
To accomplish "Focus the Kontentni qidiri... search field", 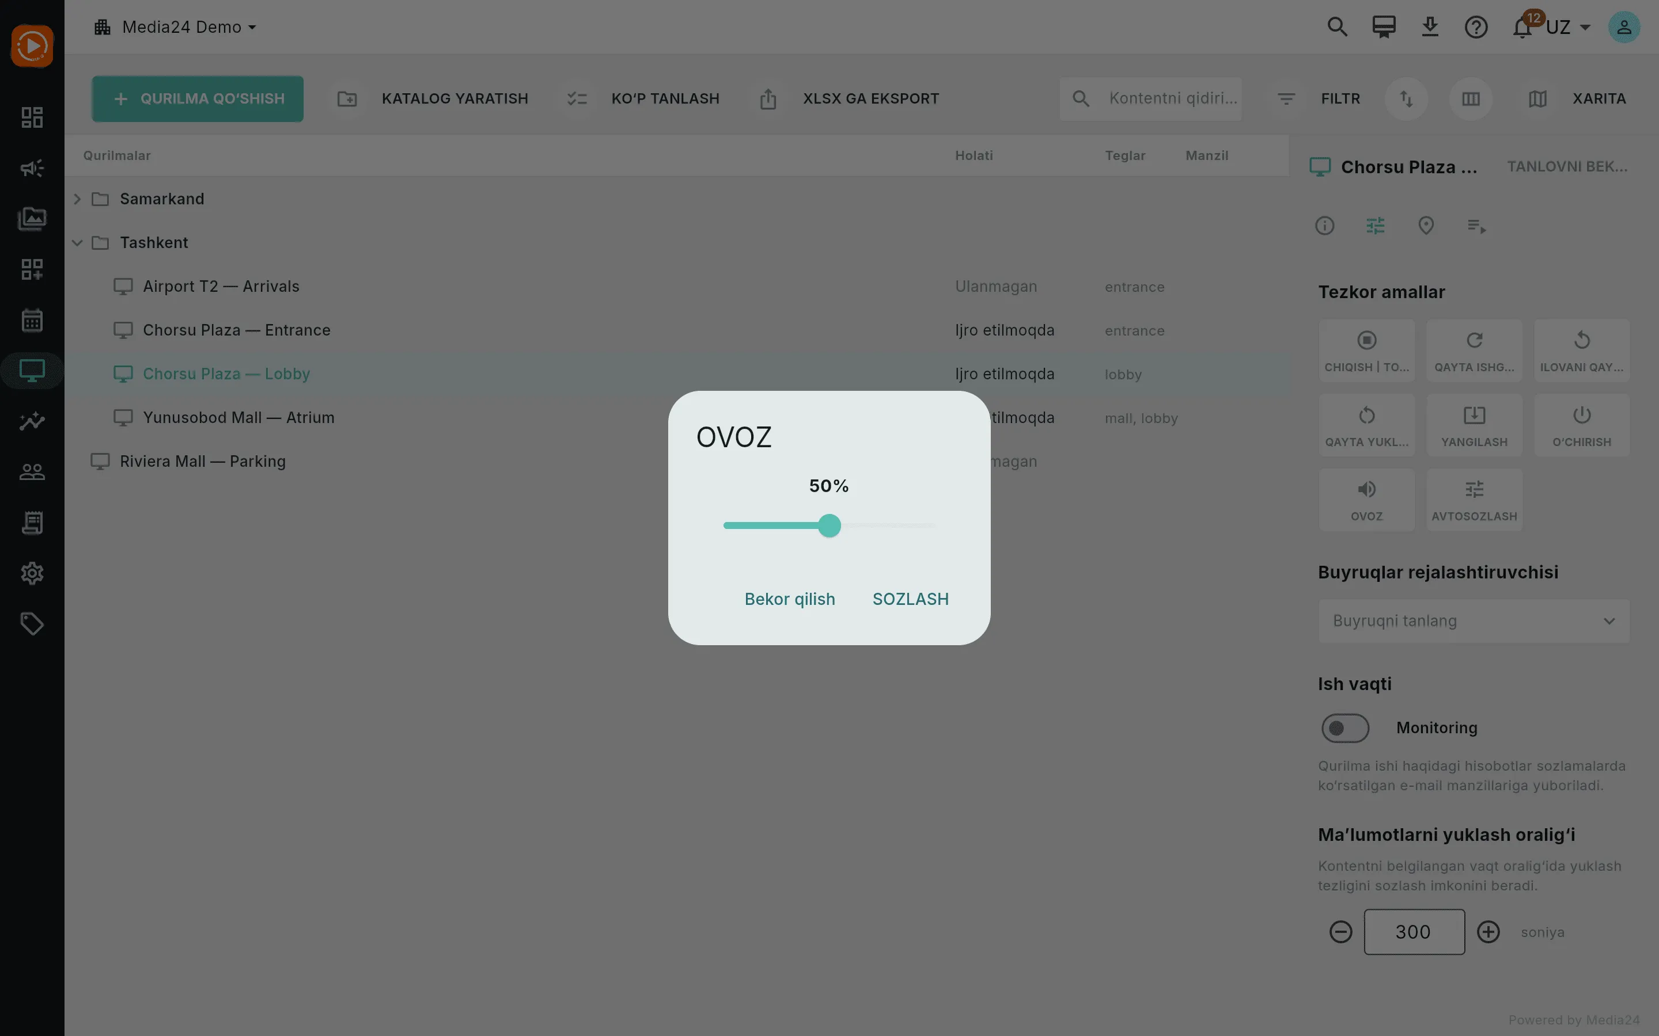I will (x=1150, y=98).
